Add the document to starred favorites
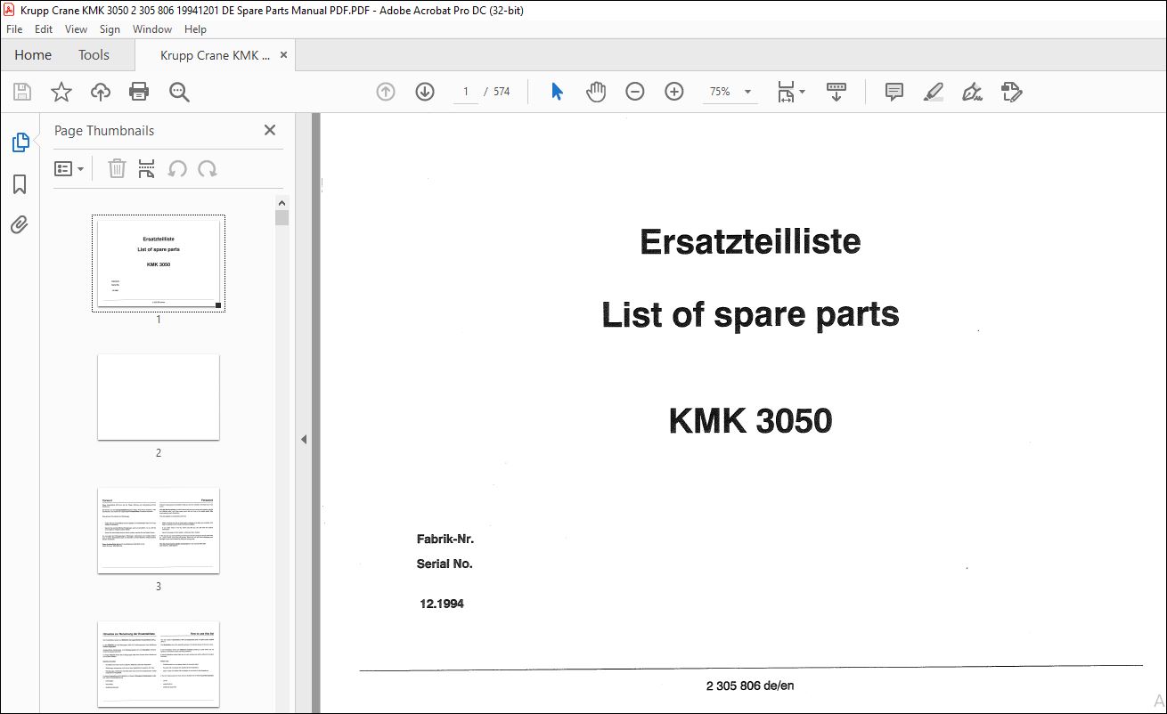Viewport: 1167px width, 714px height. (61, 92)
